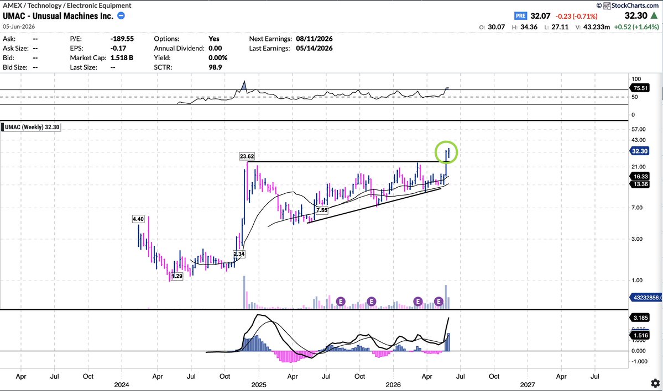
Task: Click the Yield value 0.00%
Action: point(218,57)
